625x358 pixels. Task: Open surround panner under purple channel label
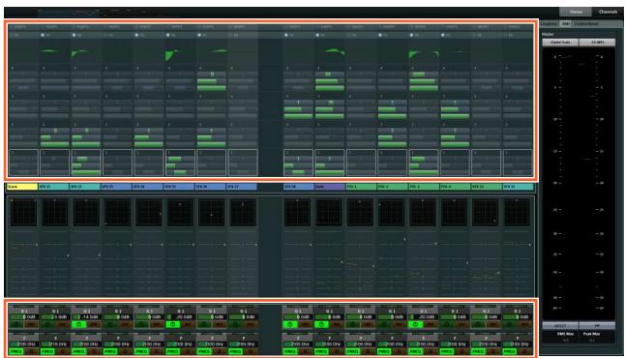329,213
